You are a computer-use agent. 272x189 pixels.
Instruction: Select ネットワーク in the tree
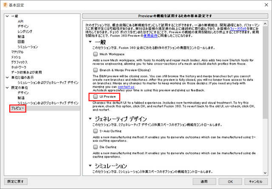(x=19, y=67)
